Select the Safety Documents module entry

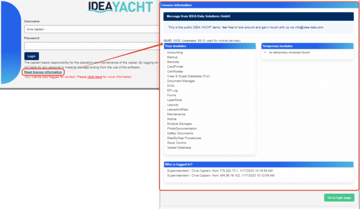(x=180, y=133)
